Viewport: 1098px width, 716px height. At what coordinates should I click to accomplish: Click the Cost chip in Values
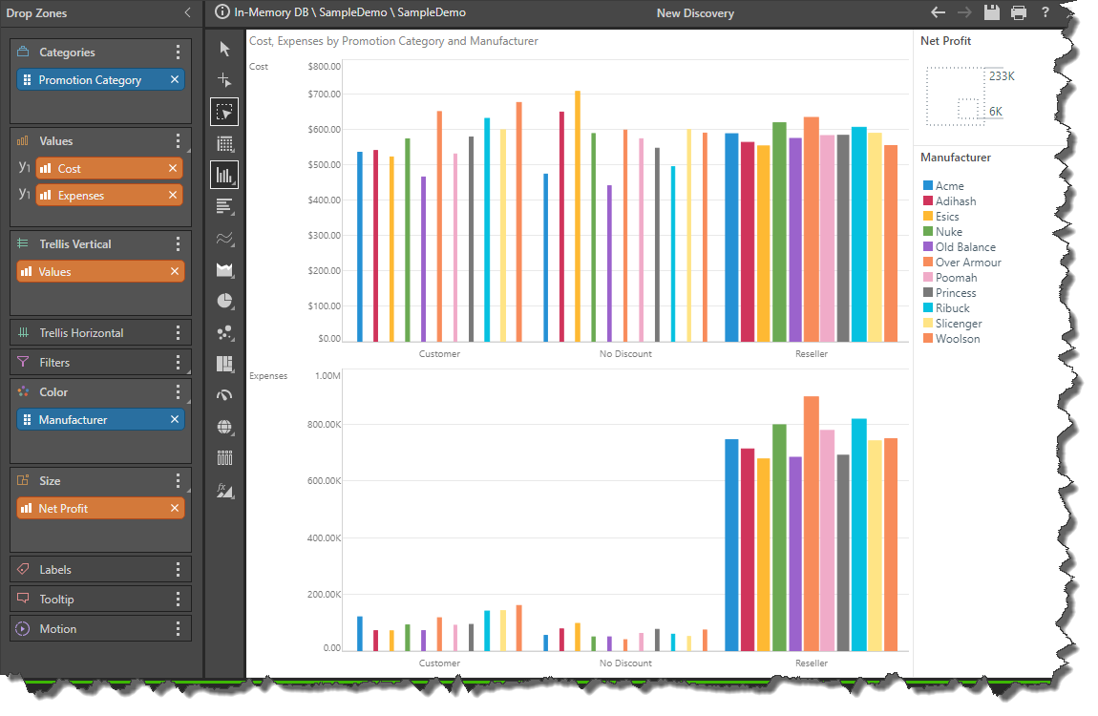pos(100,169)
